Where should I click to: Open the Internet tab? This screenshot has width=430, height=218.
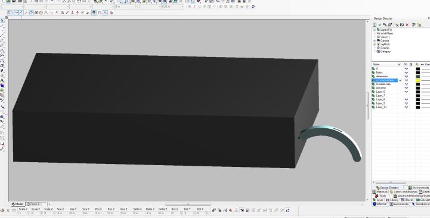tap(379, 204)
